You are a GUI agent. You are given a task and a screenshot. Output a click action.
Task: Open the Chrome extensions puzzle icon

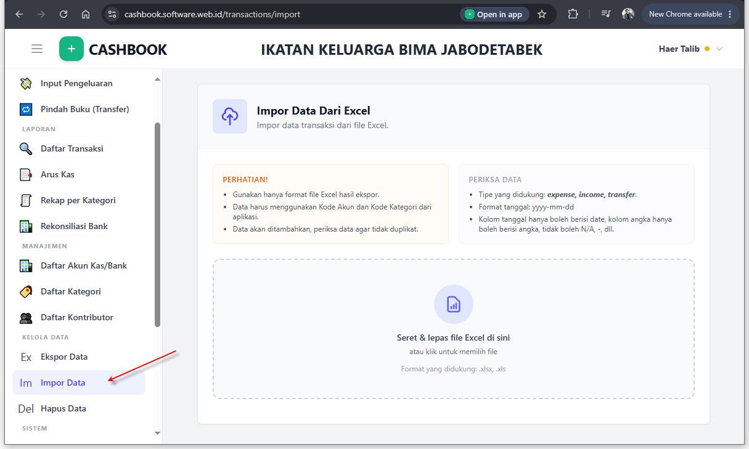tap(573, 14)
